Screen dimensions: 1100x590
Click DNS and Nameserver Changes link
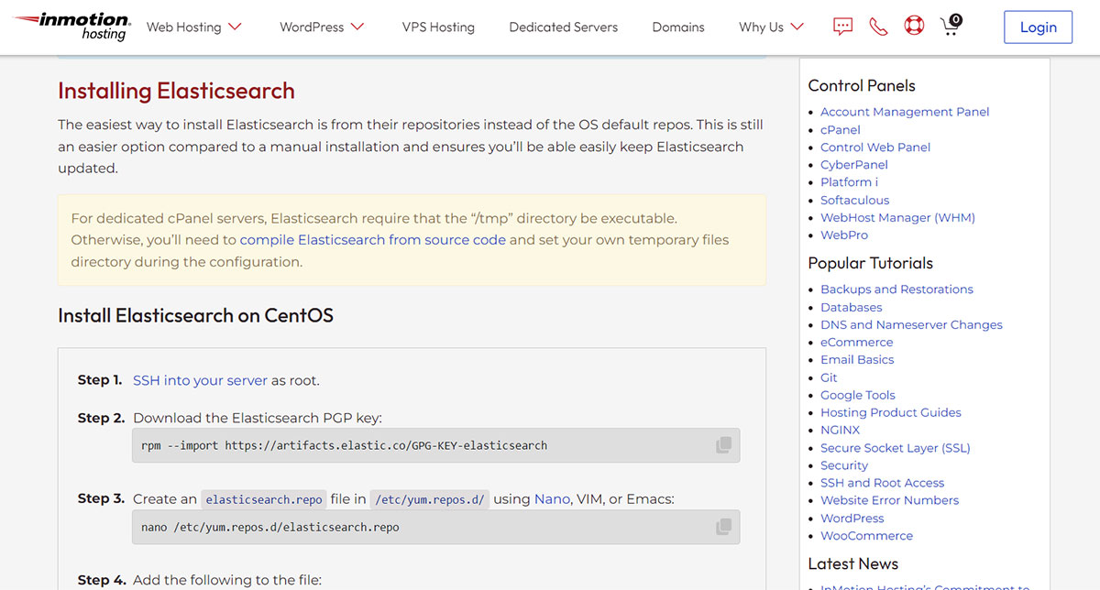911,324
